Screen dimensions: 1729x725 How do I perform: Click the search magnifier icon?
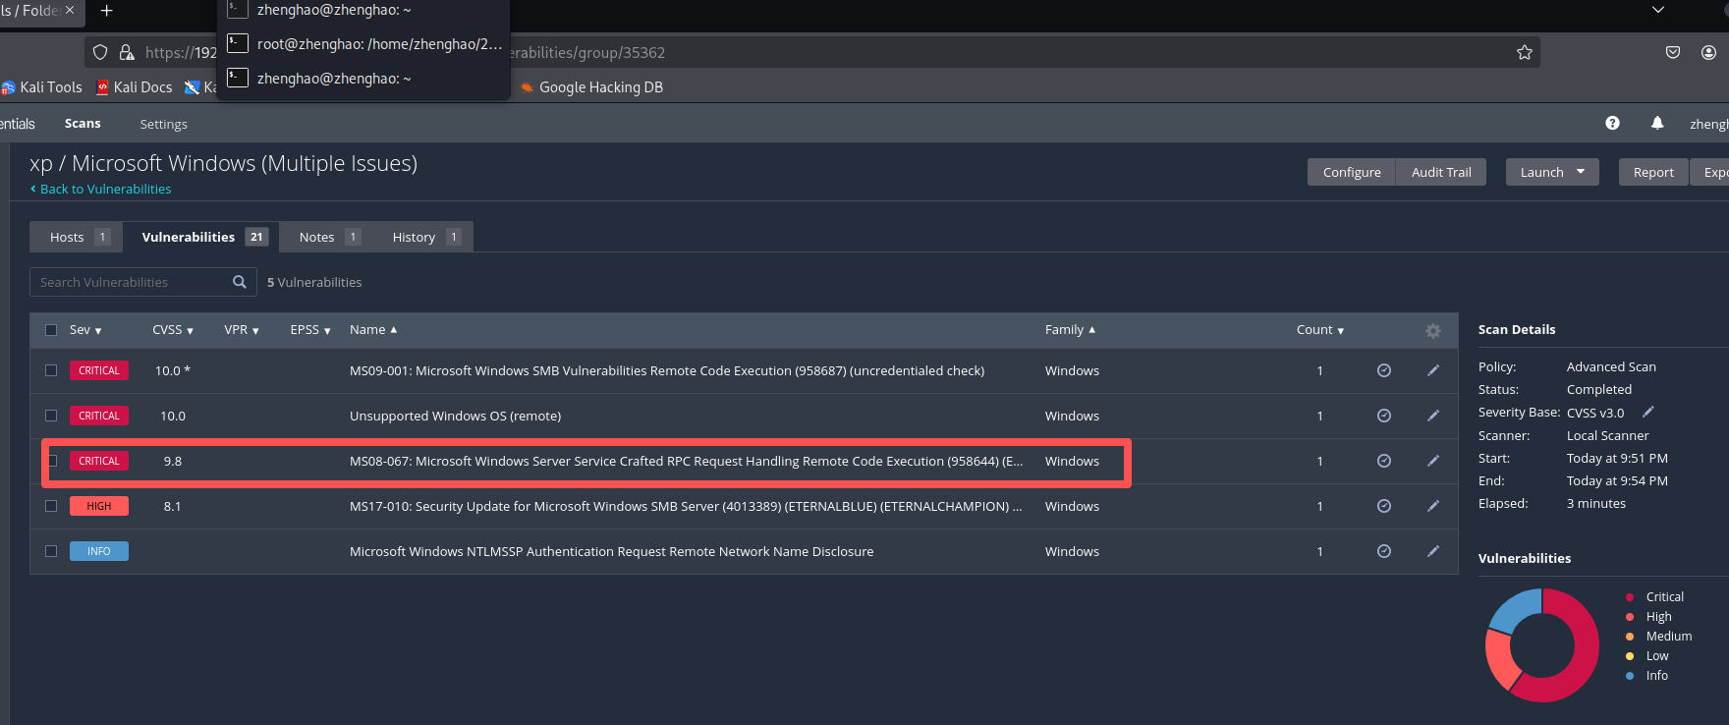pyautogui.click(x=240, y=282)
